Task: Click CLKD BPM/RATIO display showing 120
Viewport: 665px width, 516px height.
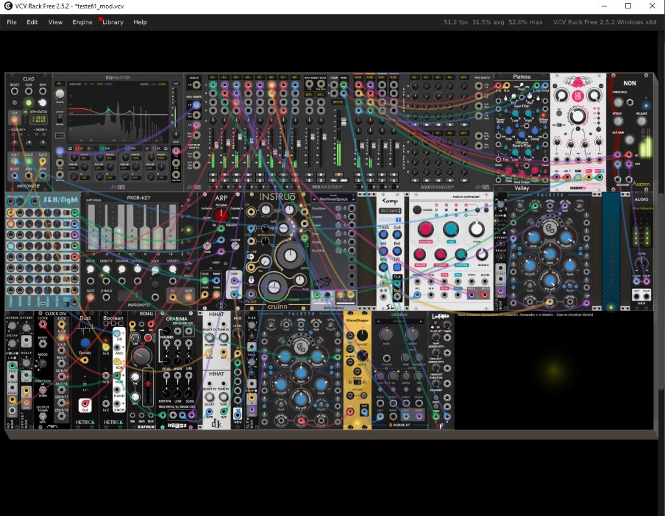Action: [37, 119]
